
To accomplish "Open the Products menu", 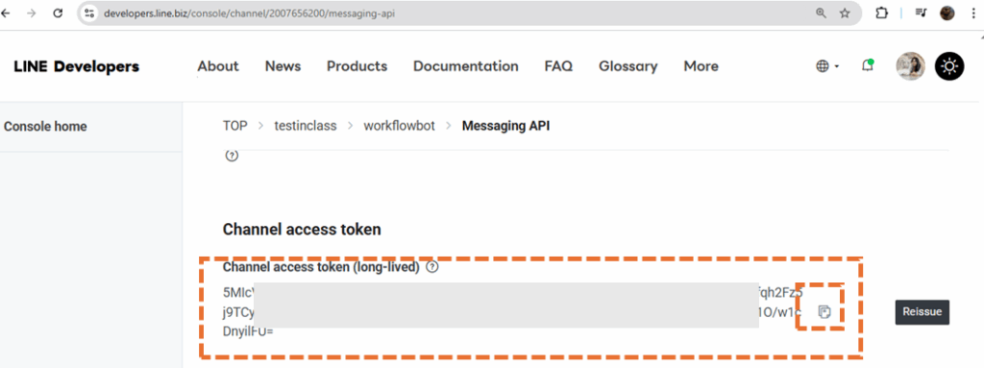I will (x=357, y=66).
